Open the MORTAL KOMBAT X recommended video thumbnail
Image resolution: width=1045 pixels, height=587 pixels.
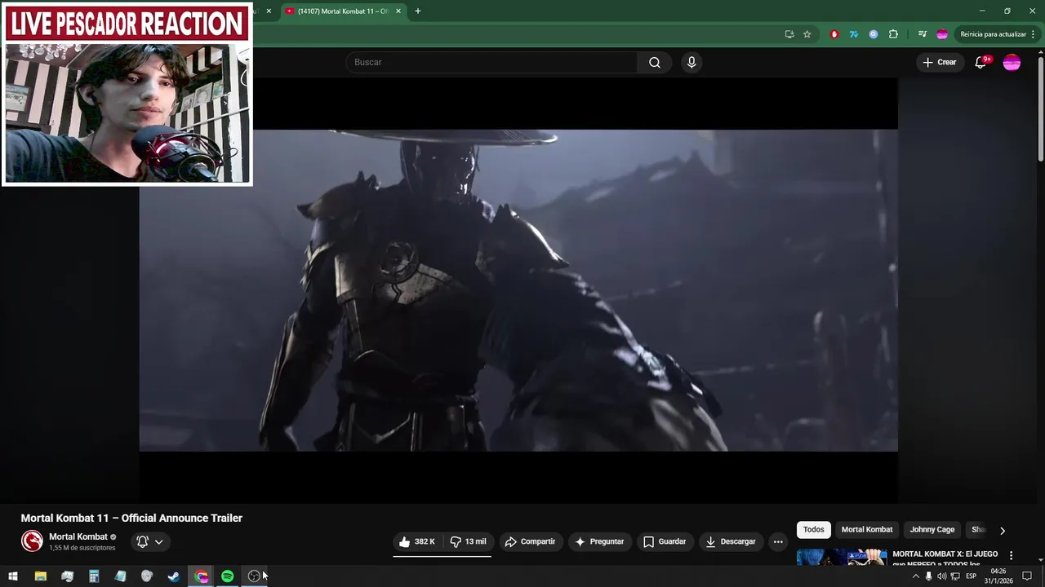(x=842, y=556)
